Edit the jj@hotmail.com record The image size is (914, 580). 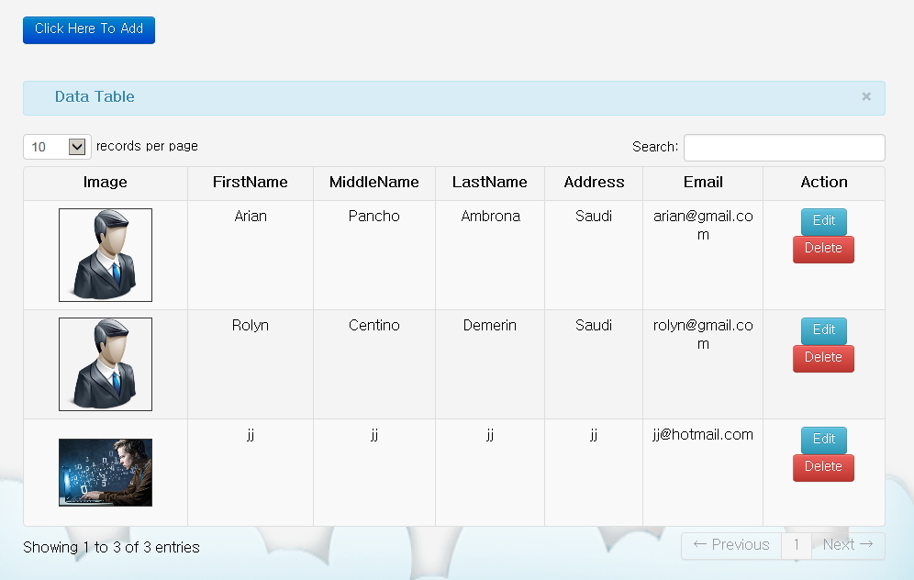824,439
